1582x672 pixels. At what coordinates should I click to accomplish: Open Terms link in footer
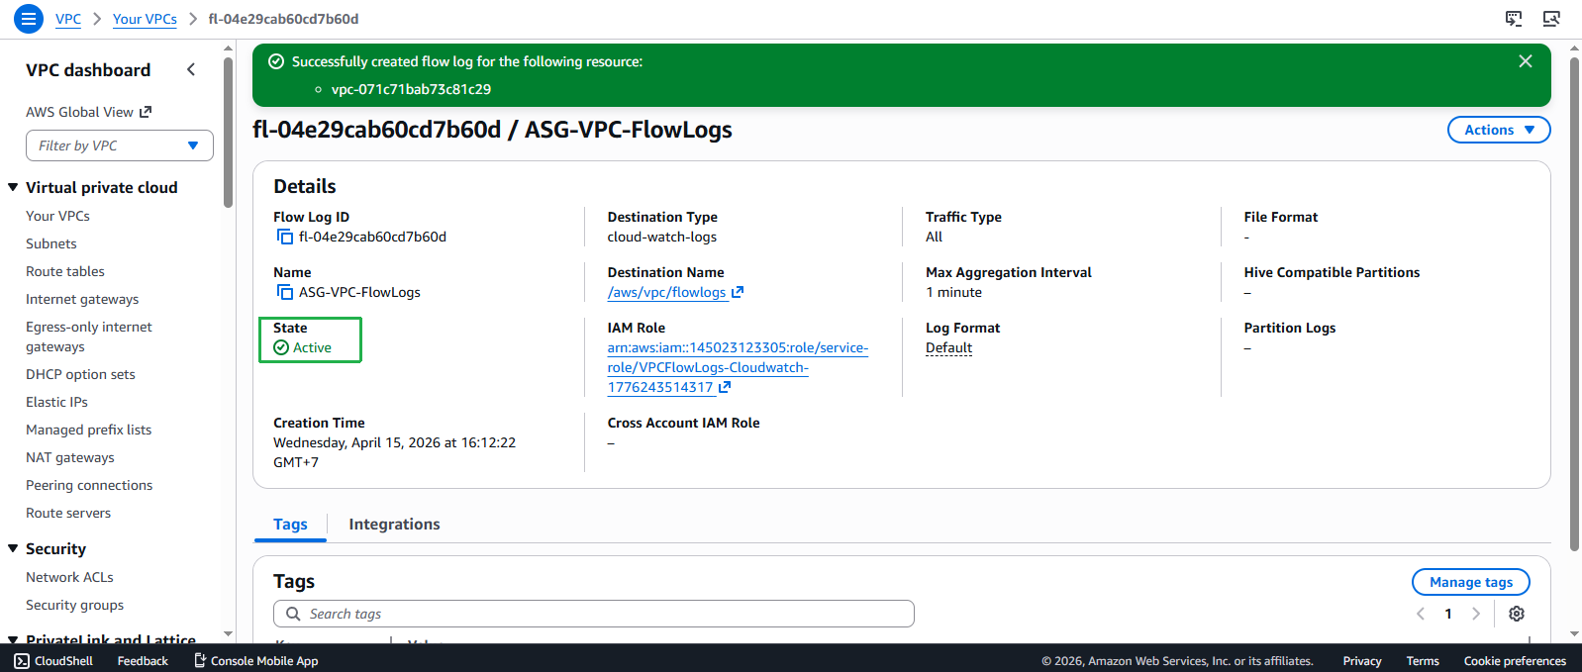click(x=1423, y=661)
